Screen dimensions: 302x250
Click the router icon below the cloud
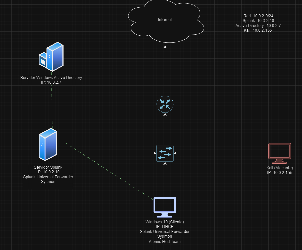[165, 104]
